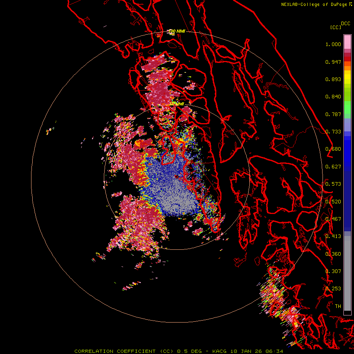
Task: Select the 0.893 legend value
Action: pyautogui.click(x=333, y=79)
